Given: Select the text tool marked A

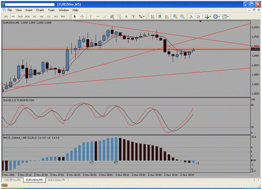Looking at the screenshot, I should (x=126, y=16).
